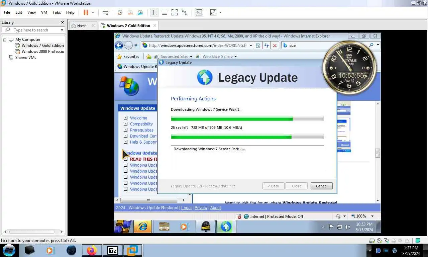Screen dimensions: 428x257
Task: Go back in Internet Explorer
Action: (119, 45)
